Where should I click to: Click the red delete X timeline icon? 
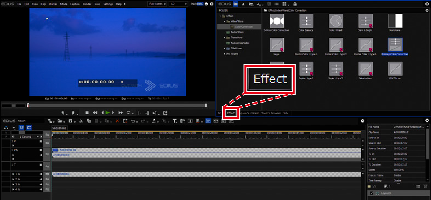[x=117, y=121]
